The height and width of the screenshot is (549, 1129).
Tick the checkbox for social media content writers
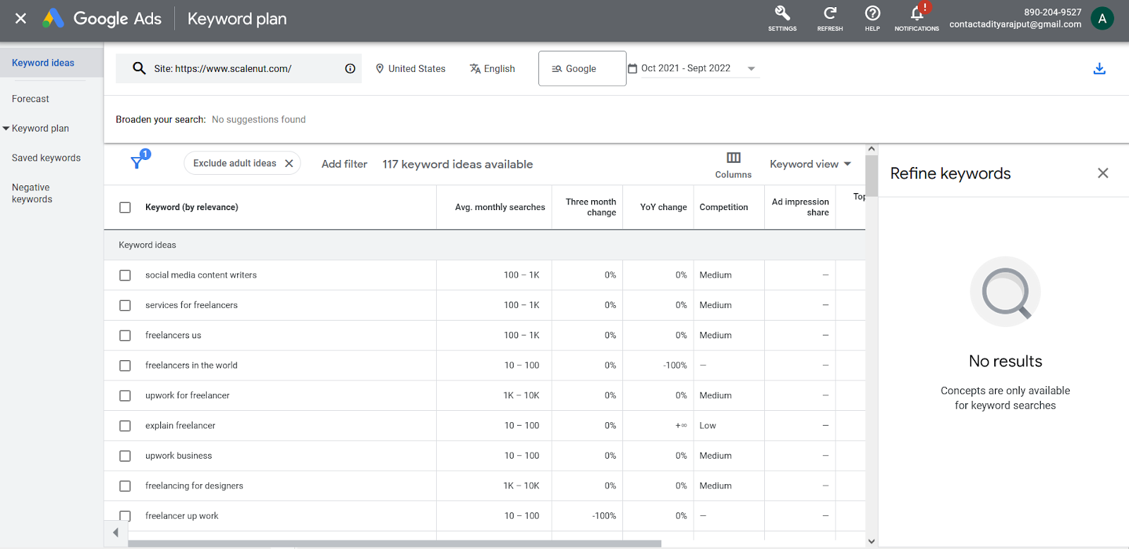tap(125, 276)
